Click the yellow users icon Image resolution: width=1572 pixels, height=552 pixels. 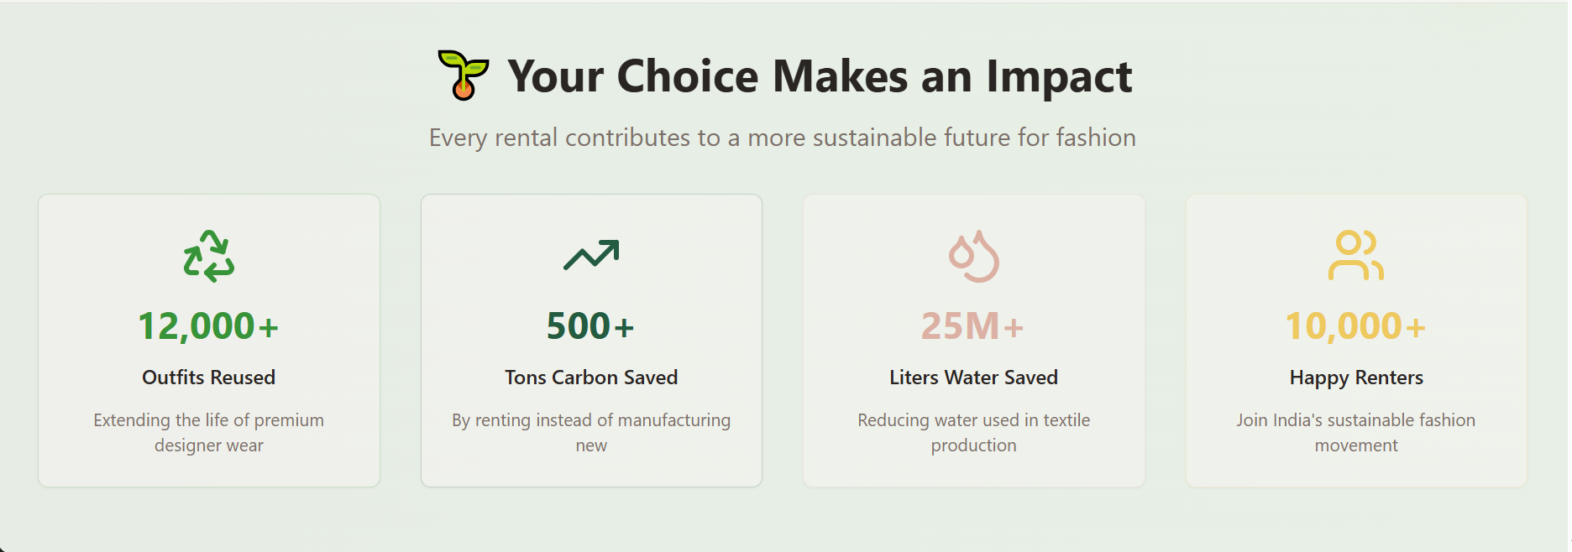[x=1356, y=255]
